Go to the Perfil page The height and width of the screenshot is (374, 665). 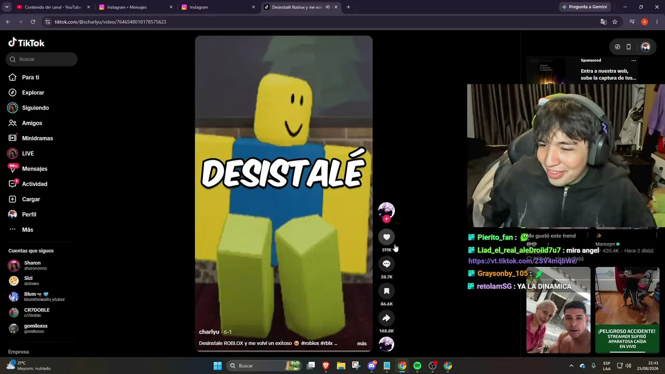coord(29,215)
